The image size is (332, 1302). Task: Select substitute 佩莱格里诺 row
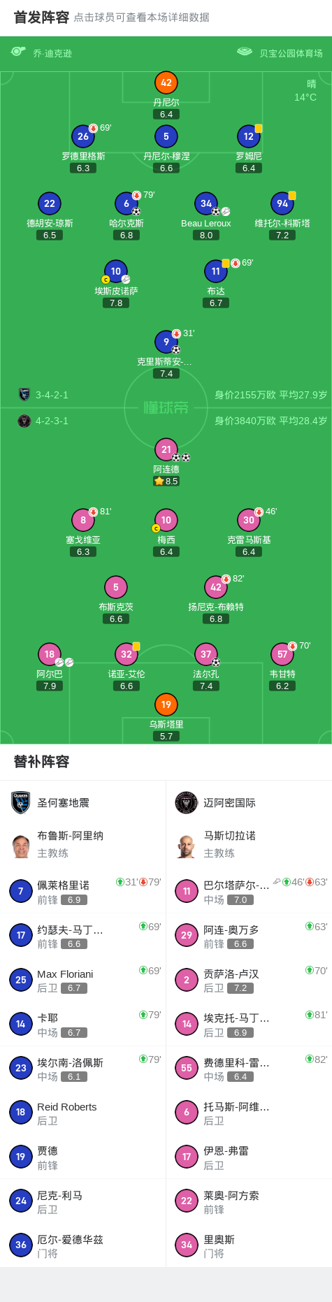pyautogui.click(x=83, y=891)
